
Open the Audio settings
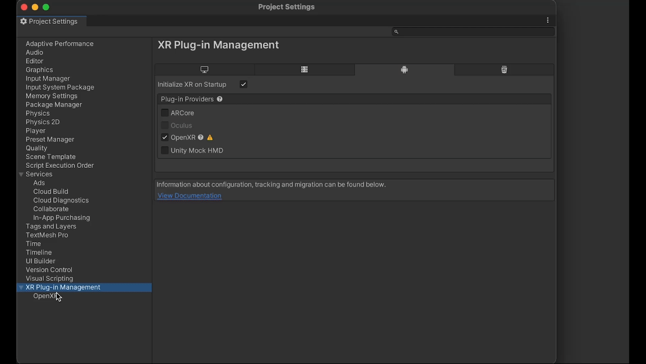(x=34, y=52)
